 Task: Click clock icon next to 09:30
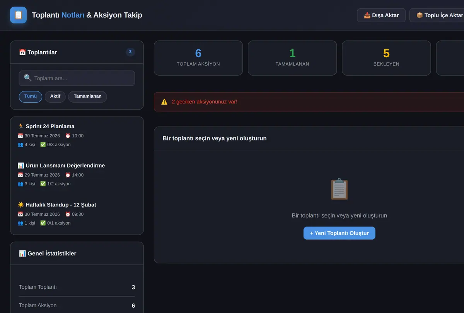pos(68,214)
